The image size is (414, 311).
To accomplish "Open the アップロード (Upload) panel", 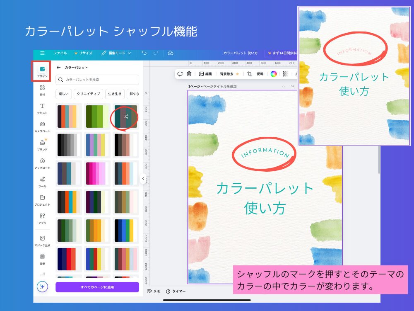I will 42,163.
